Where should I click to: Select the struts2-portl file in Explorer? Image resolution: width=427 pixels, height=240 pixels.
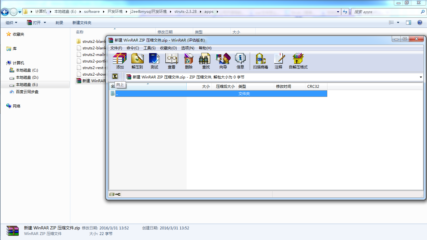click(91, 61)
